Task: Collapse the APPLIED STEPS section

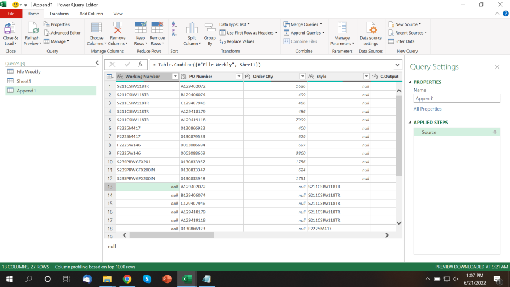Action: tap(410, 123)
